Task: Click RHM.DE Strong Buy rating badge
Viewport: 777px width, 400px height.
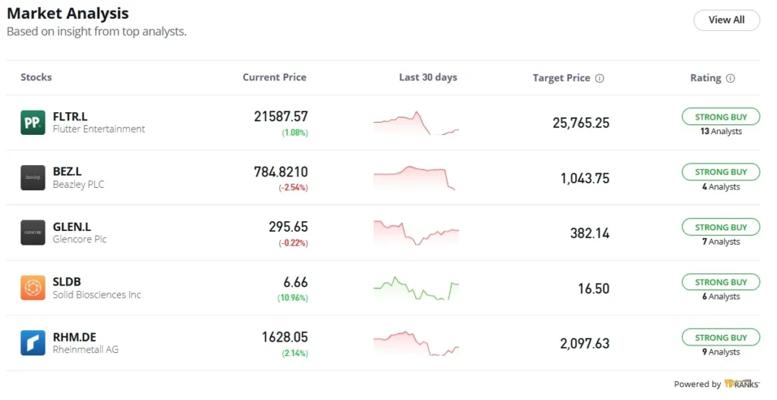Action: click(721, 338)
